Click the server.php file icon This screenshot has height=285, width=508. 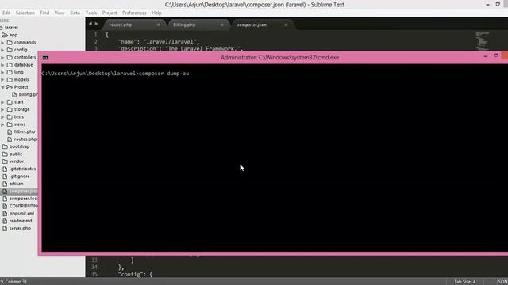coord(5,228)
